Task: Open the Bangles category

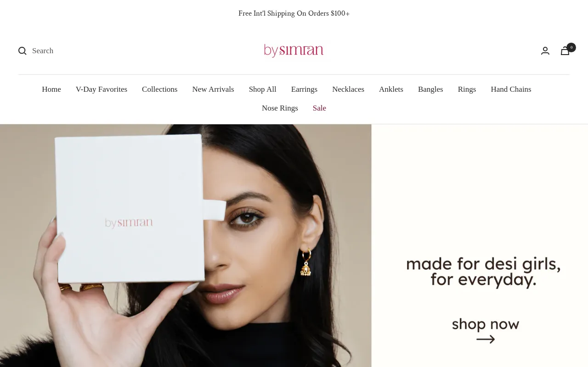Action: (x=430, y=89)
